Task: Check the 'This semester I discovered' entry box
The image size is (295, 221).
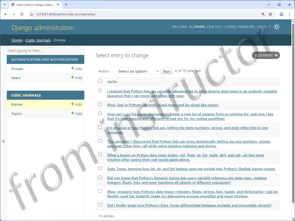Action: tap(100, 141)
